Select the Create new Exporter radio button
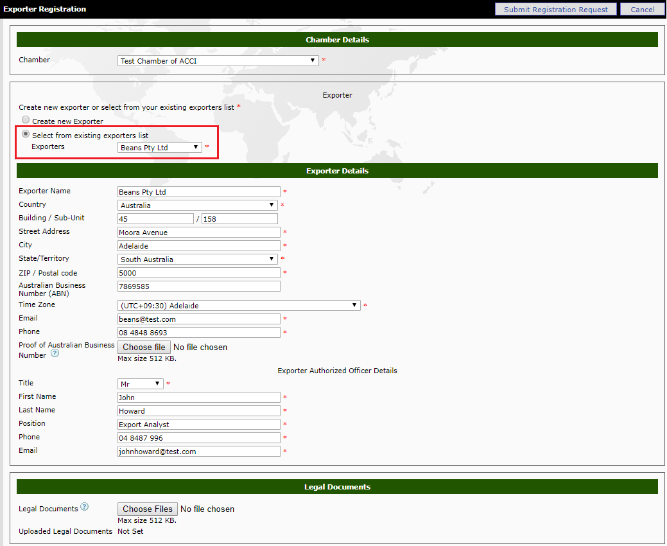667x546 pixels. pos(25,119)
